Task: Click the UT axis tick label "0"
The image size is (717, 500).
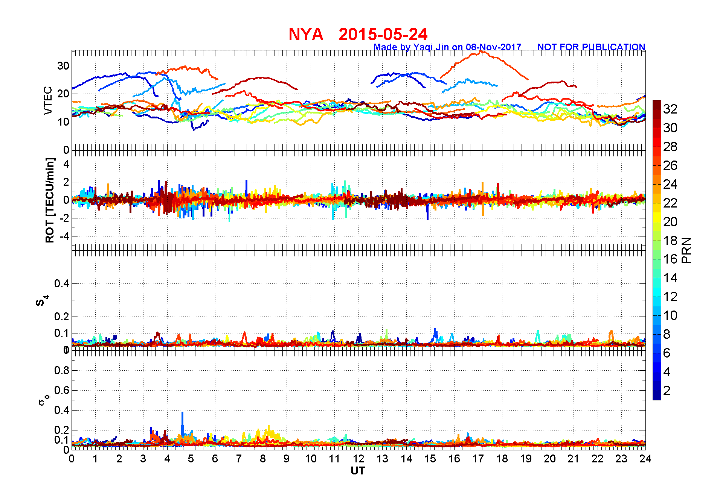Action: [x=72, y=459]
